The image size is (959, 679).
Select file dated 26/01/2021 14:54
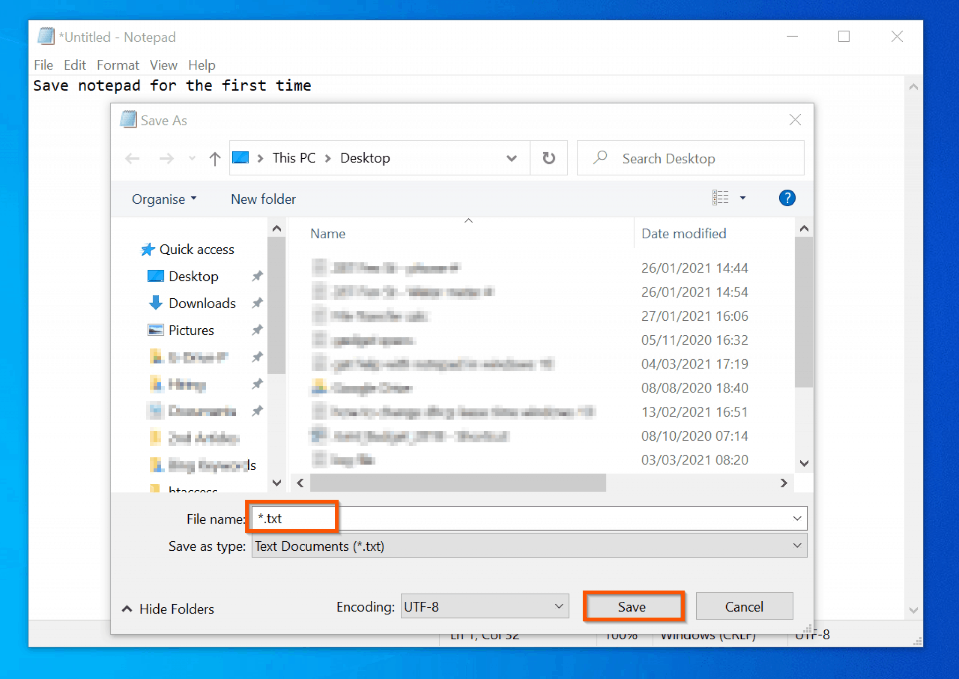(529, 292)
